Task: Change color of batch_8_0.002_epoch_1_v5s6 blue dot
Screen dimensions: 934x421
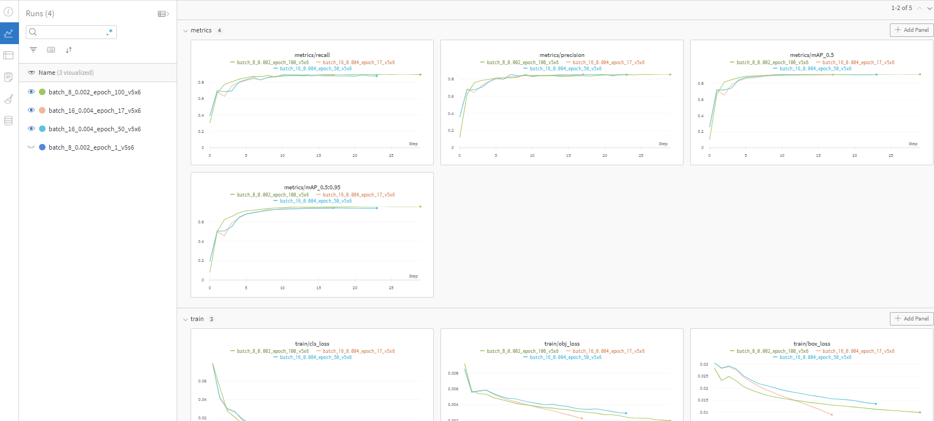Action: pos(42,147)
